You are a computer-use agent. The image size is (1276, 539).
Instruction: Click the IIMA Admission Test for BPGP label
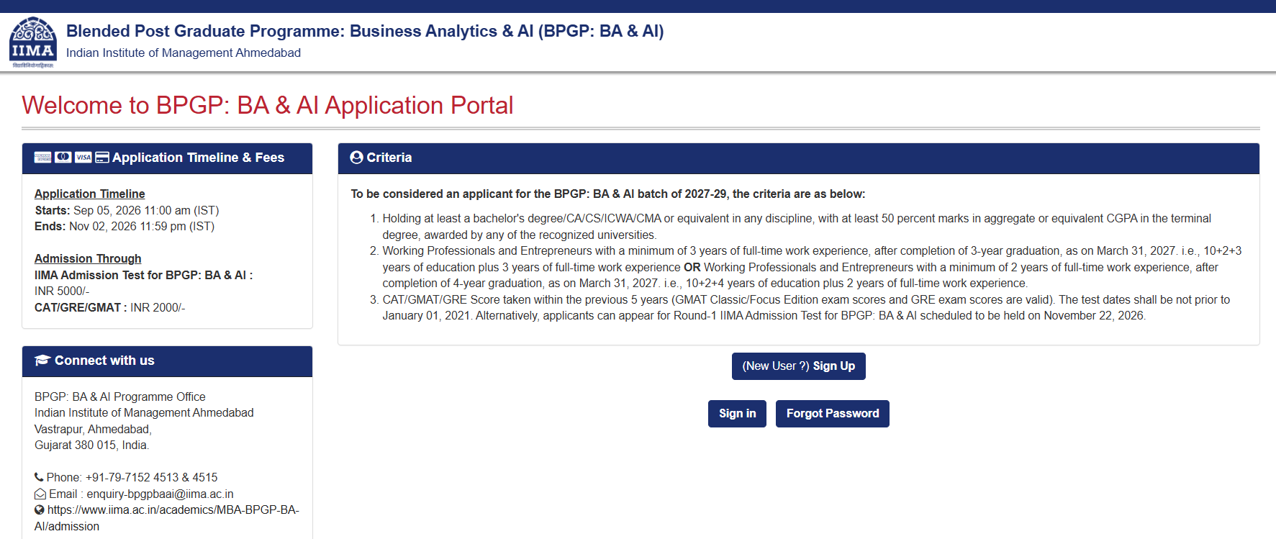click(x=143, y=275)
